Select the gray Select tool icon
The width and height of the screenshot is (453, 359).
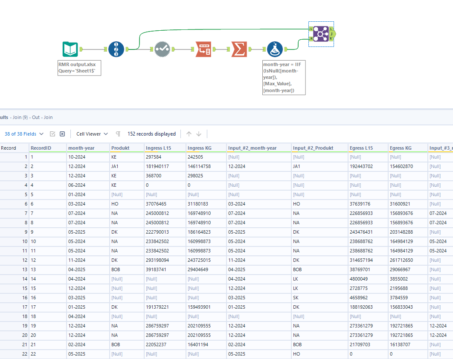click(162, 49)
